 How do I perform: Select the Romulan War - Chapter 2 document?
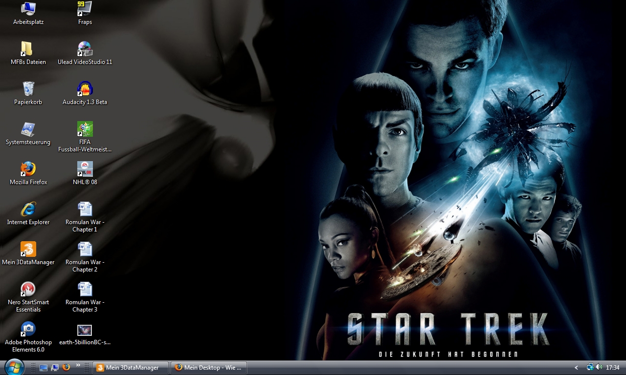point(85,249)
